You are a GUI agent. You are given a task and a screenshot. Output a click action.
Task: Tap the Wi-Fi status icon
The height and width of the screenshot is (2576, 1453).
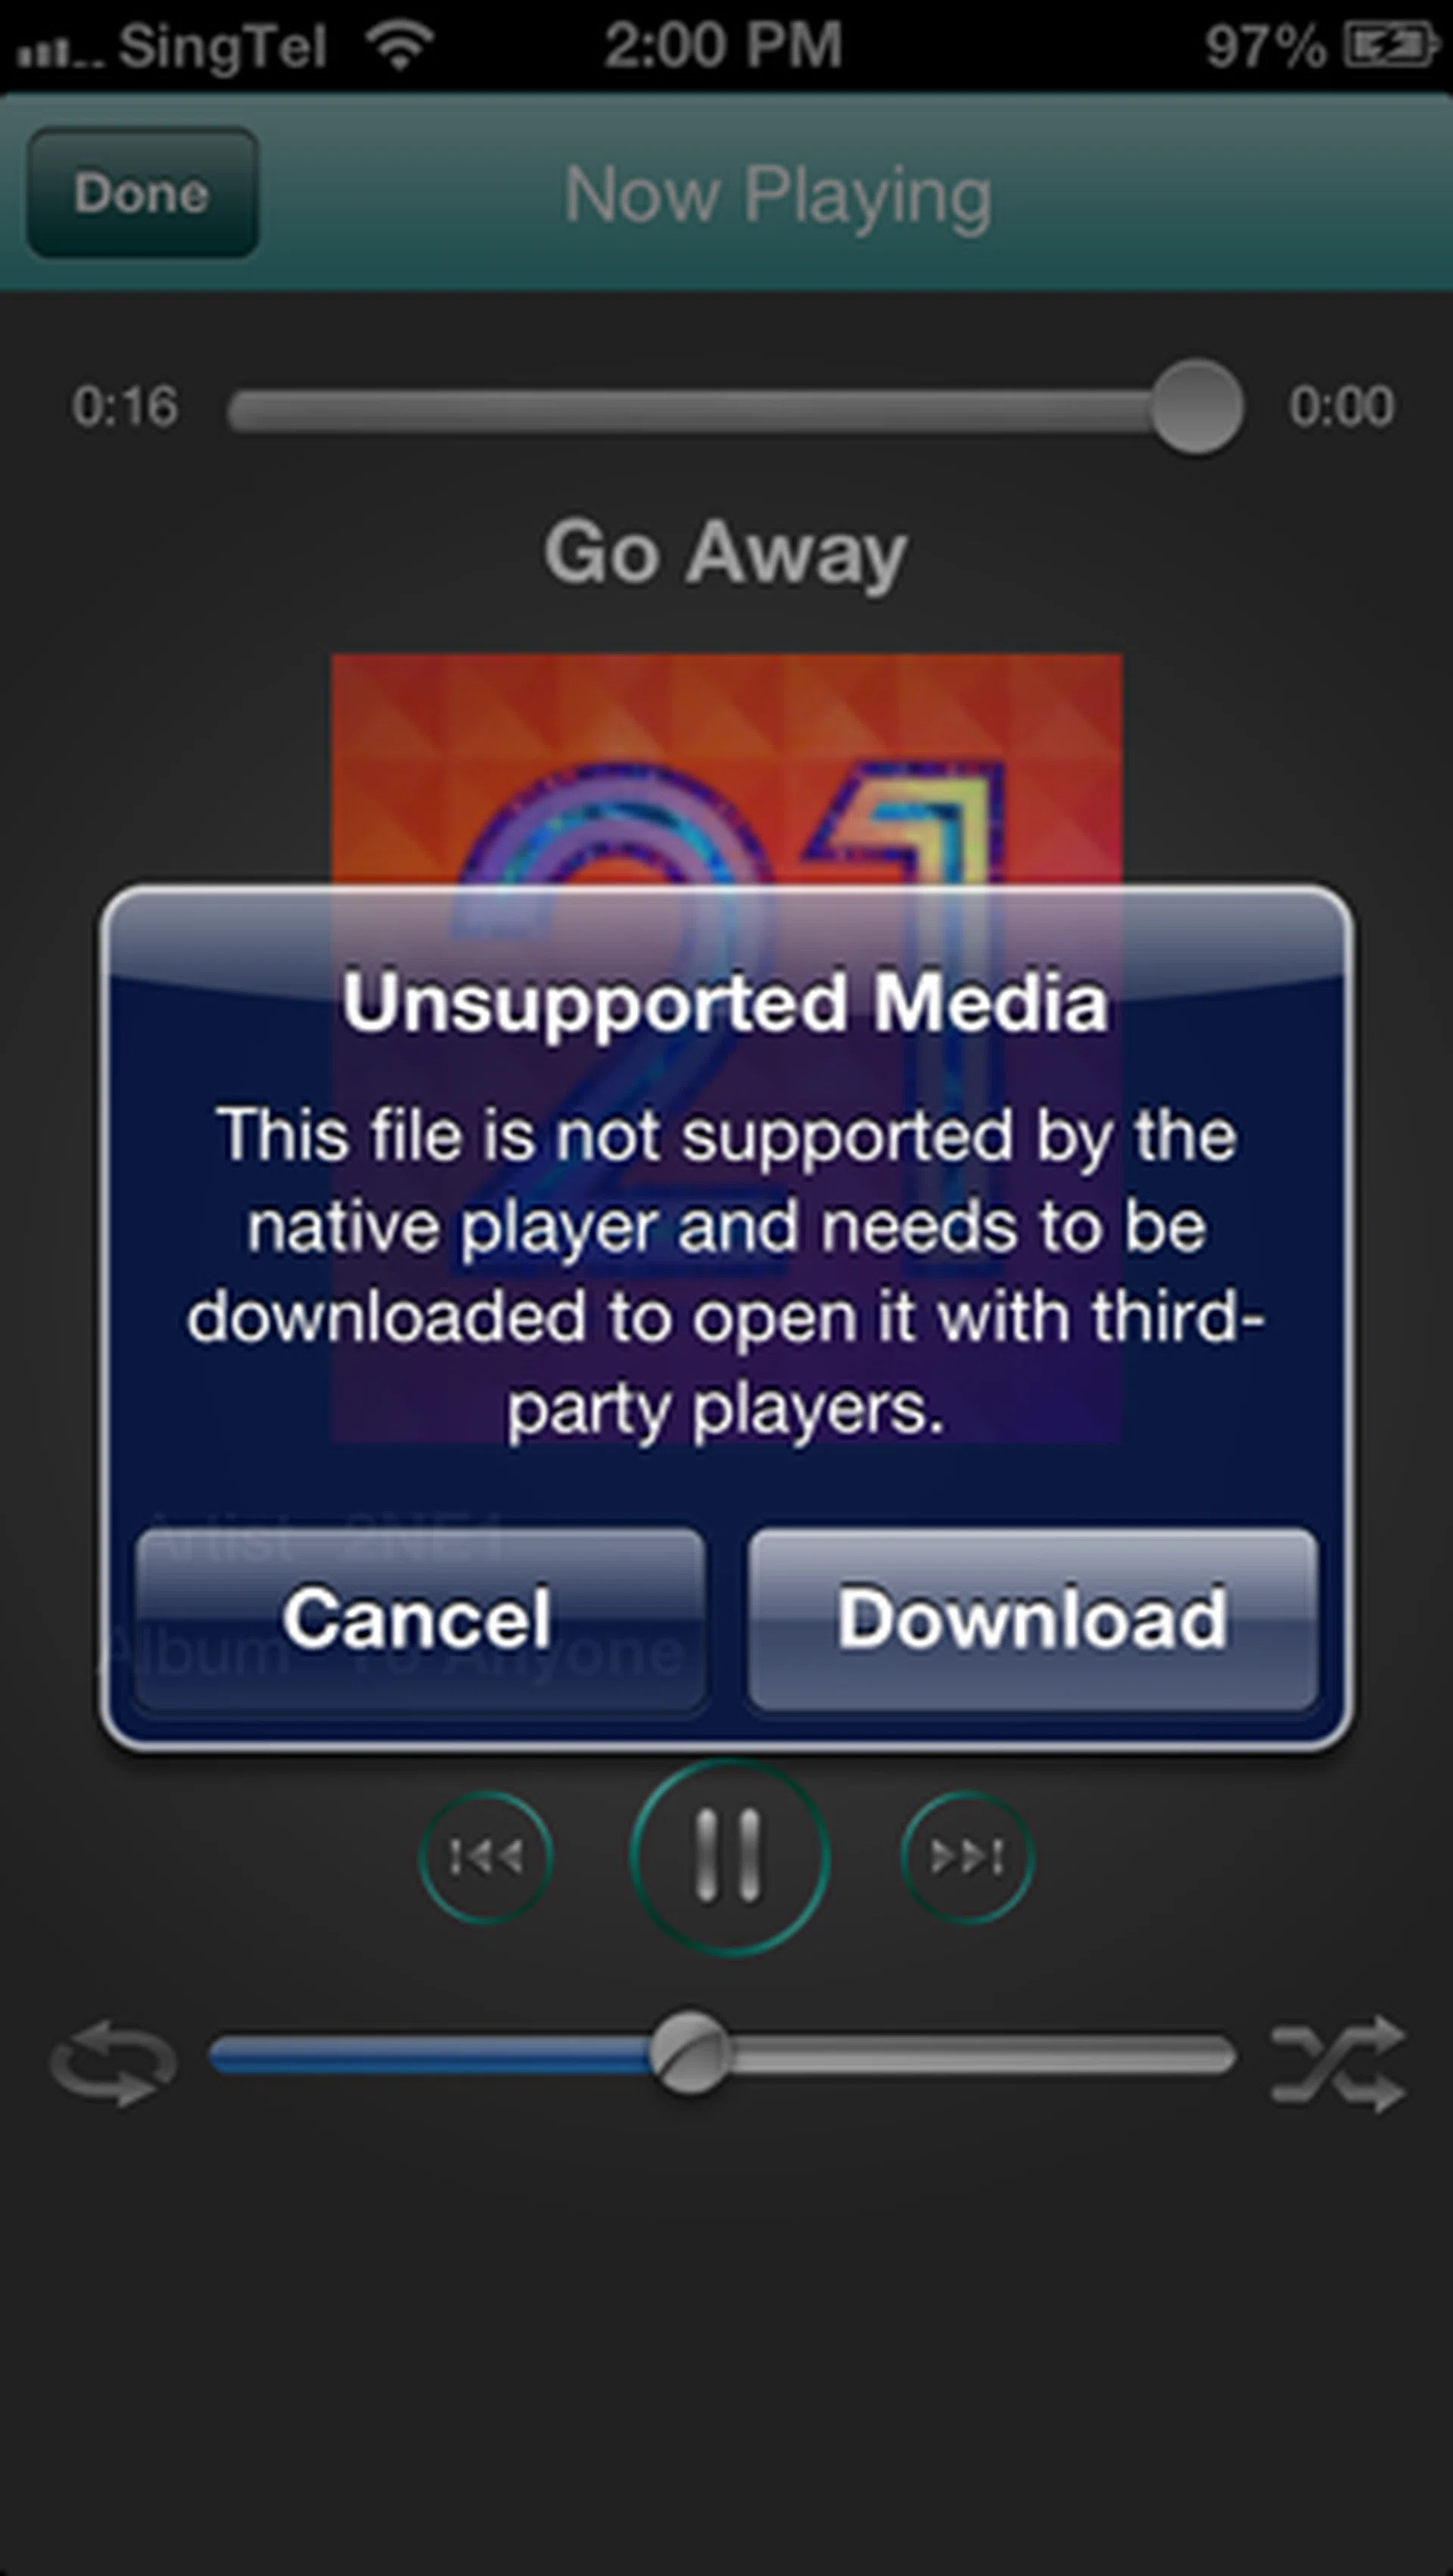tap(400, 45)
